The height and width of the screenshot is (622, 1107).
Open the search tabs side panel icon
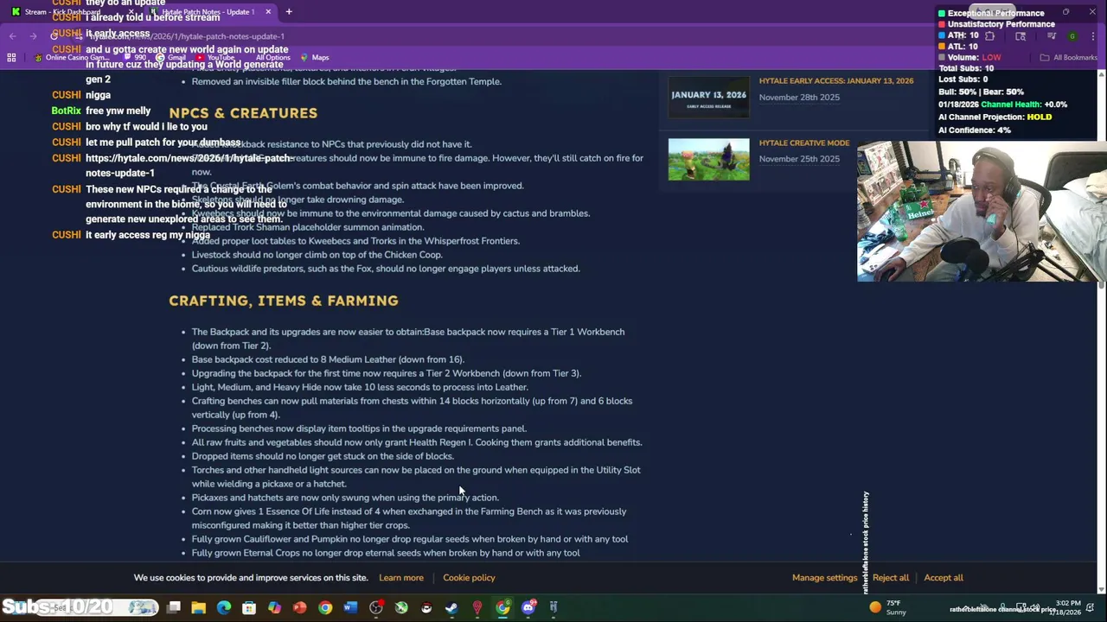pos(1021,36)
